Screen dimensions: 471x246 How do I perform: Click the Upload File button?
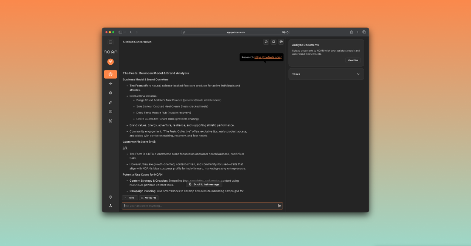point(149,198)
